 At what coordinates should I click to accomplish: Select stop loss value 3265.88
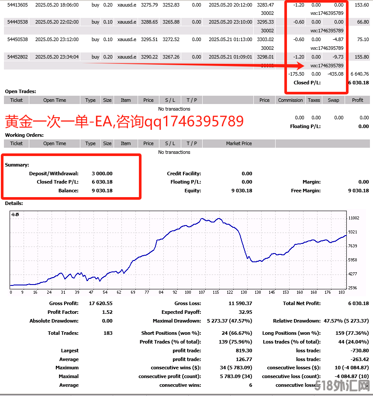[171, 22]
